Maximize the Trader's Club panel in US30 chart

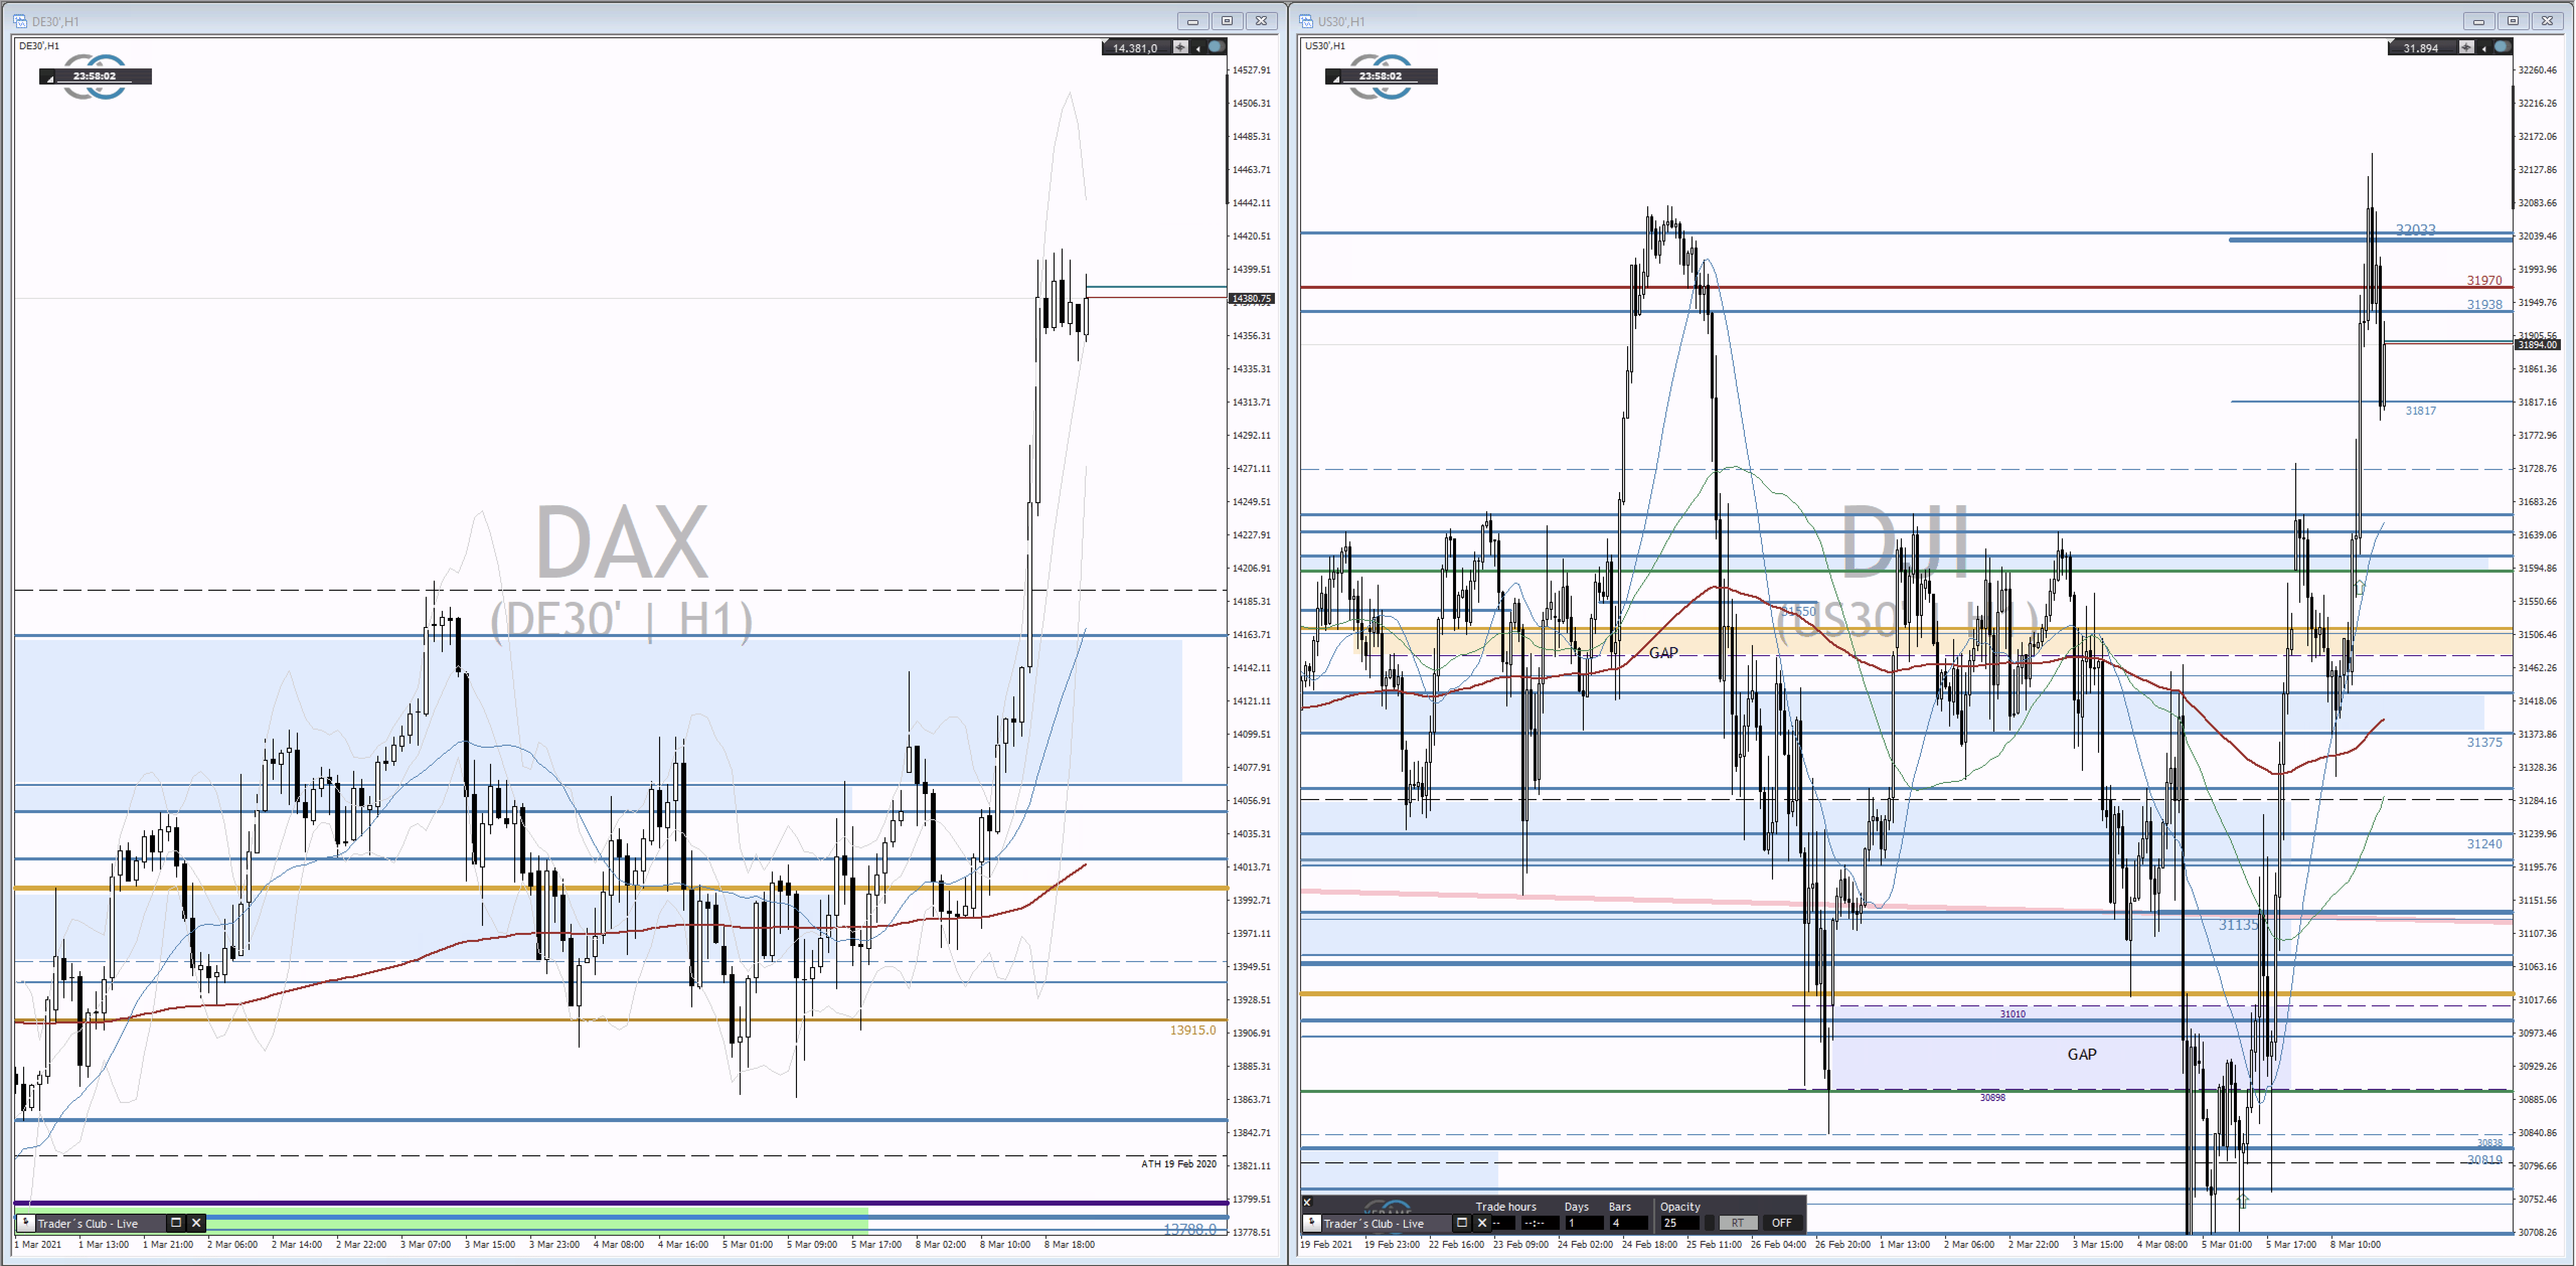coord(1461,1223)
